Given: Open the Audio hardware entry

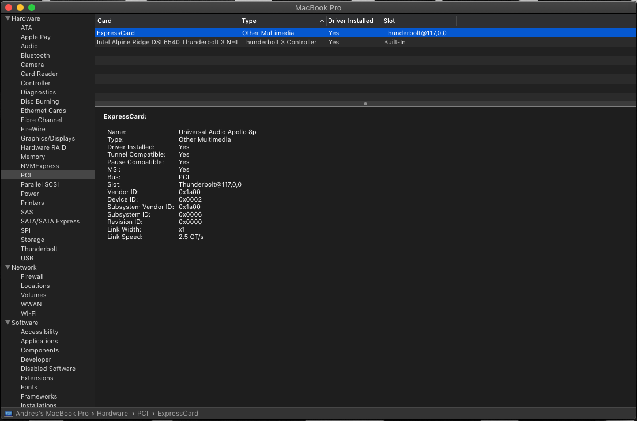Looking at the screenshot, I should pos(29,46).
